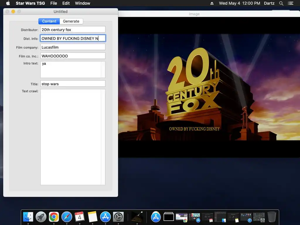Restore minimized Chrome window thumbnail
This screenshot has width=300, height=225.
point(182,217)
